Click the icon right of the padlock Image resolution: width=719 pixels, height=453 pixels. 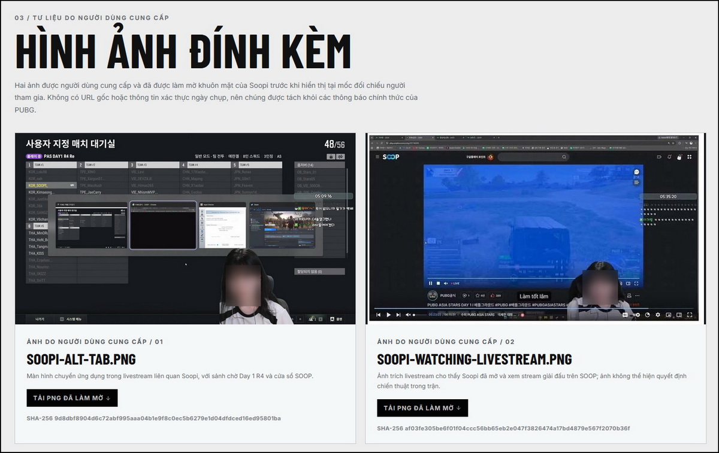[x=341, y=157]
